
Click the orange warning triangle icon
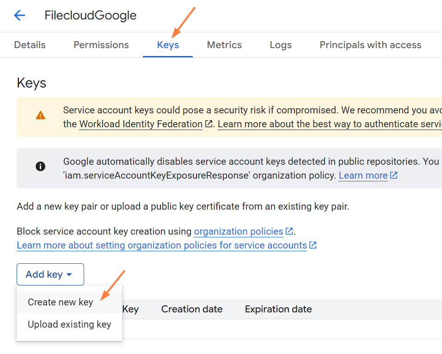click(41, 115)
